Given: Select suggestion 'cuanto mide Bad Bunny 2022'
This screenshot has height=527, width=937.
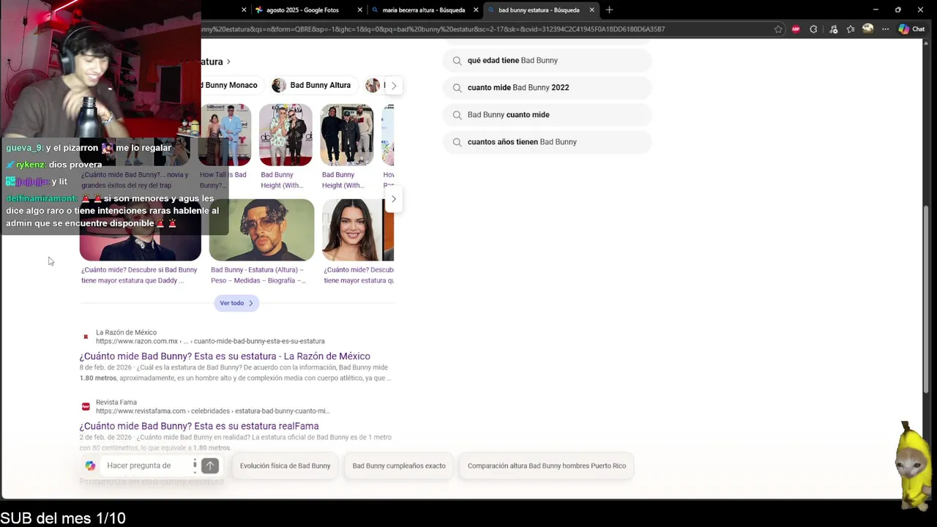Looking at the screenshot, I should click(x=547, y=88).
